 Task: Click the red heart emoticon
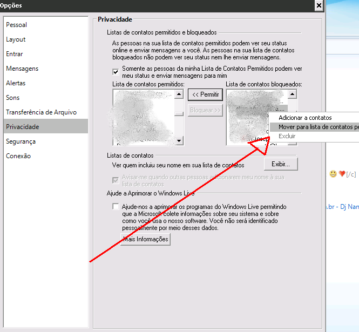pyautogui.click(x=342, y=174)
